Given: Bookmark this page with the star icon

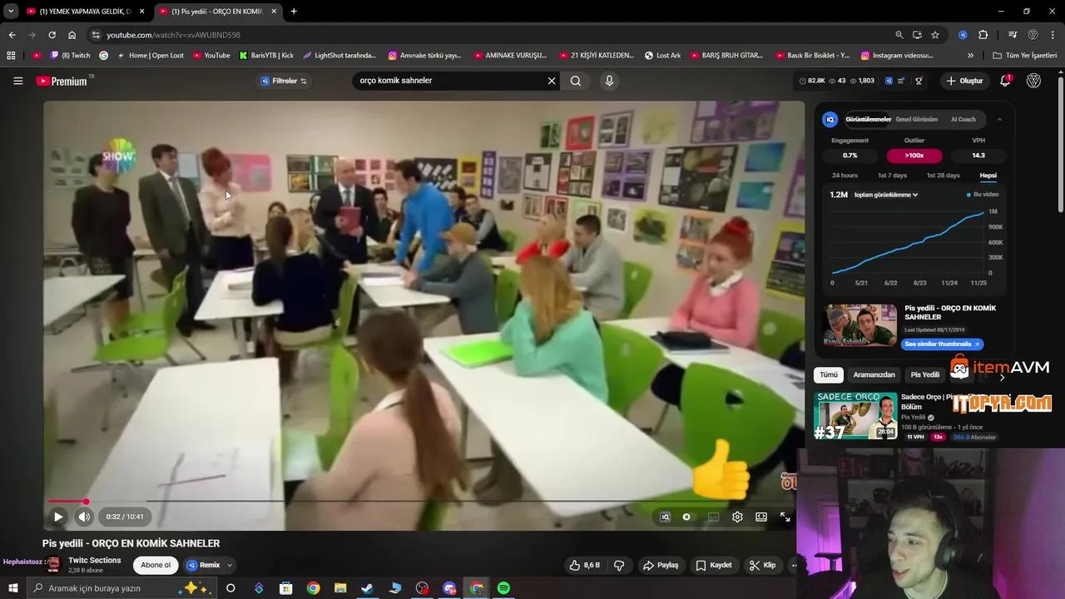Looking at the screenshot, I should click(x=935, y=35).
